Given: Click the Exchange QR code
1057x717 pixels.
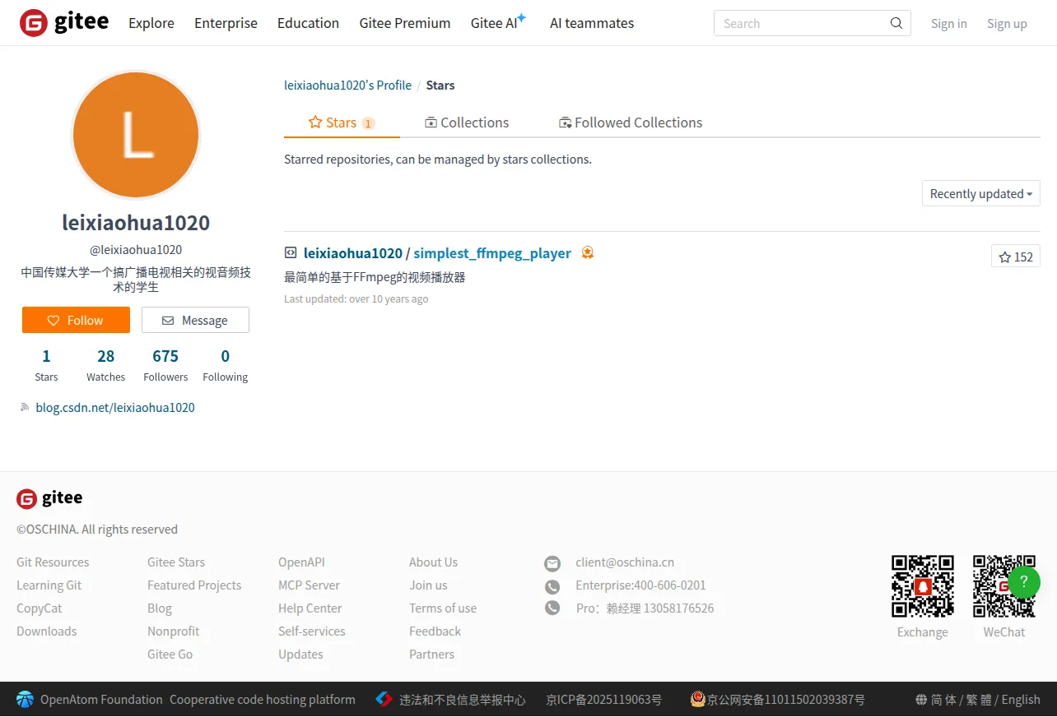Looking at the screenshot, I should [x=923, y=586].
